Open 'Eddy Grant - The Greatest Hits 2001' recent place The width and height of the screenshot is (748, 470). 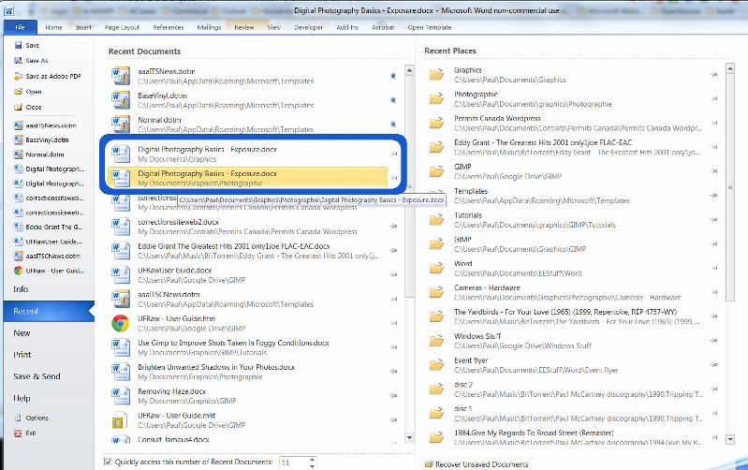(x=572, y=147)
